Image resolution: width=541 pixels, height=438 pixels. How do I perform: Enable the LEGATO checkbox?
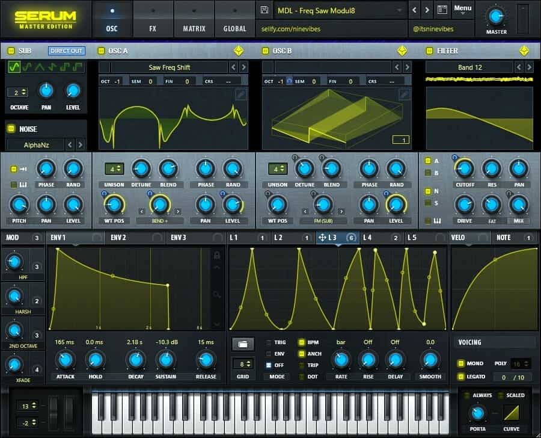pyautogui.click(x=461, y=377)
